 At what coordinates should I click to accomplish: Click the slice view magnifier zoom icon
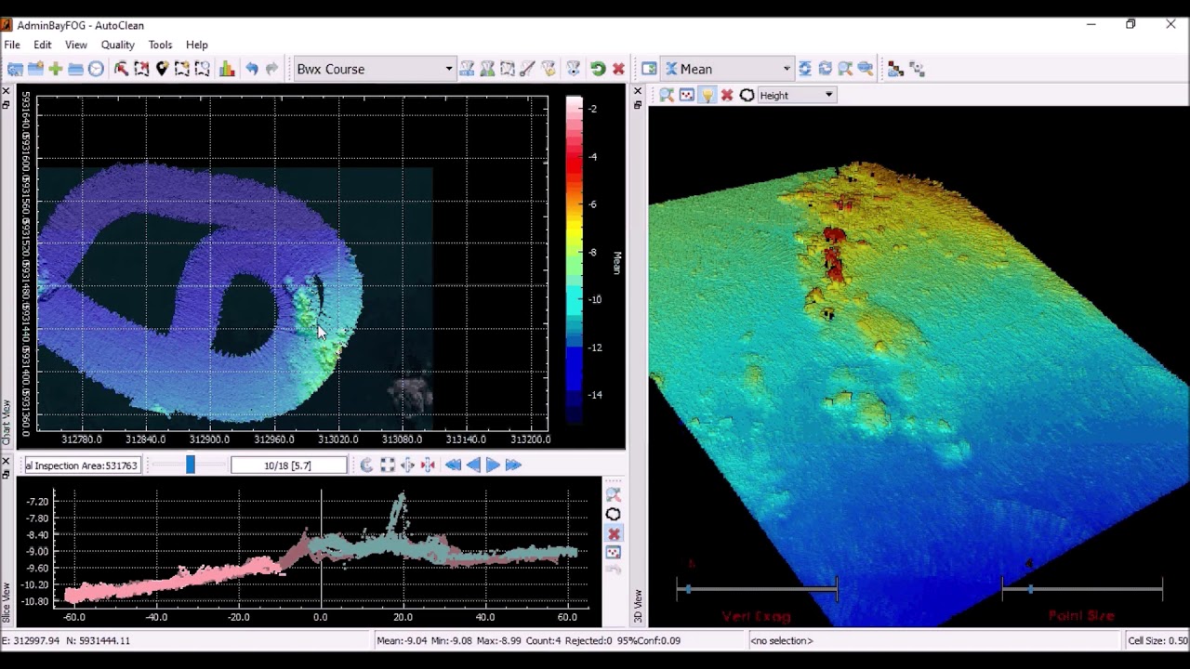[x=614, y=495]
